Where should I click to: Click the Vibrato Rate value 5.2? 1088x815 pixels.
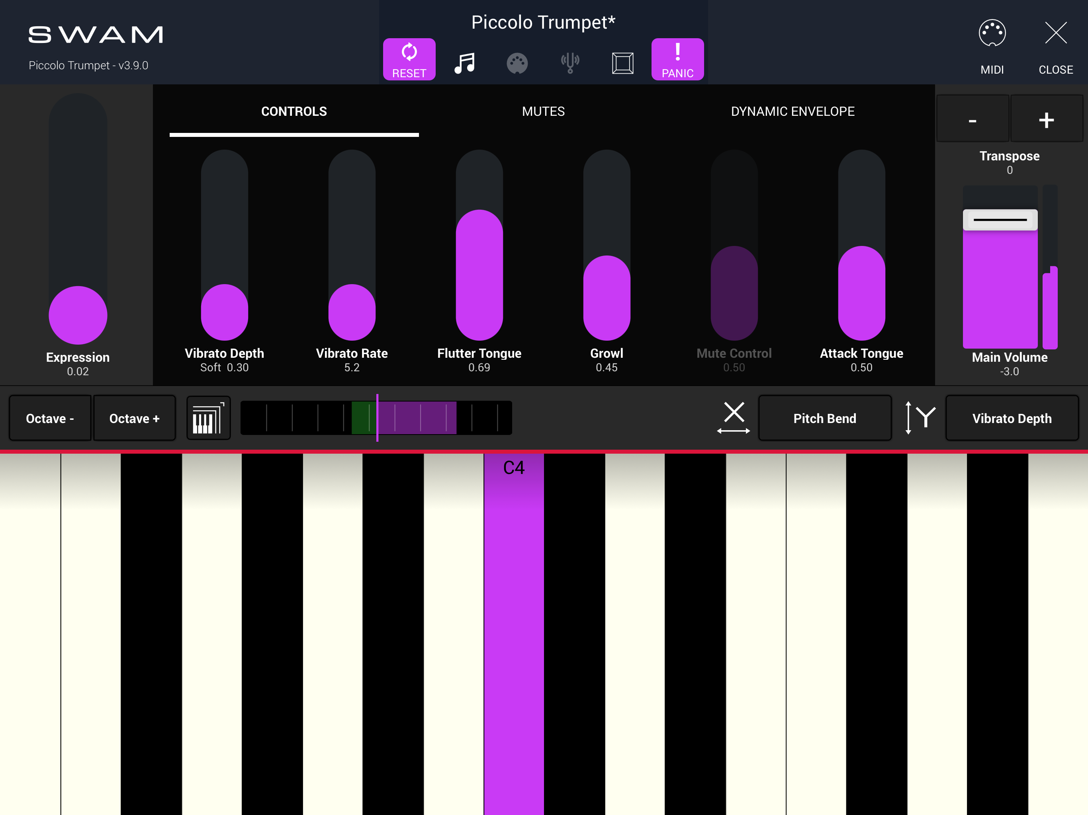pos(352,368)
